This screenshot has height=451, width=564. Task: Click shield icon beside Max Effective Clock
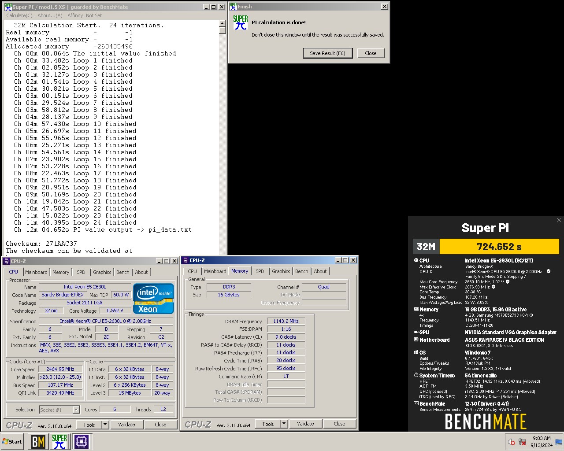click(x=493, y=287)
